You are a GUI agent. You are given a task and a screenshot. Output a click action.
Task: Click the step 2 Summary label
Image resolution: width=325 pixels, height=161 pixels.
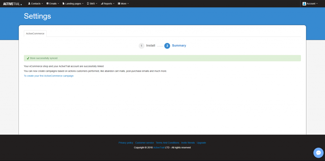pos(179,46)
